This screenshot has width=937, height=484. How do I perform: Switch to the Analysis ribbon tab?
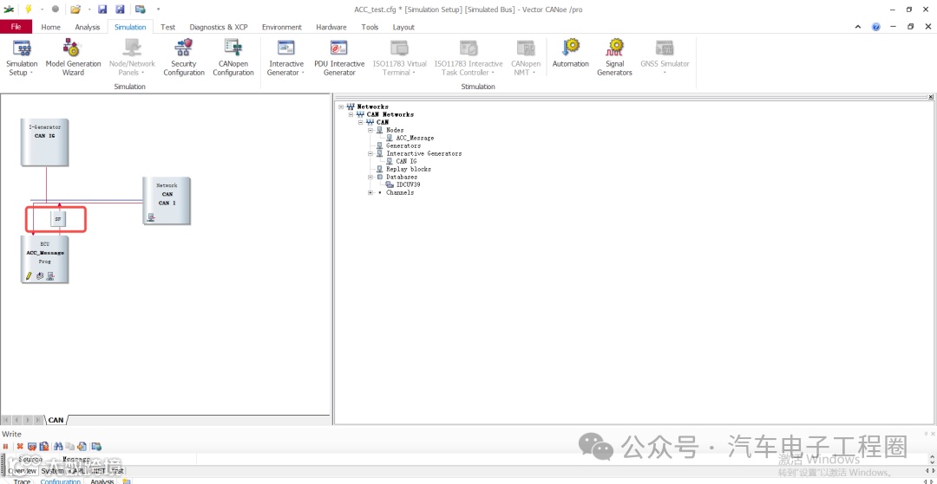tap(88, 27)
